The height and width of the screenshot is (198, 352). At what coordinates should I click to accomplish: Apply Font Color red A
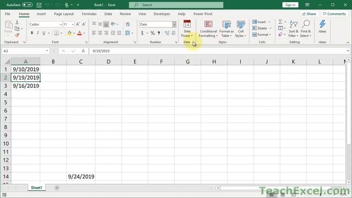79,33
